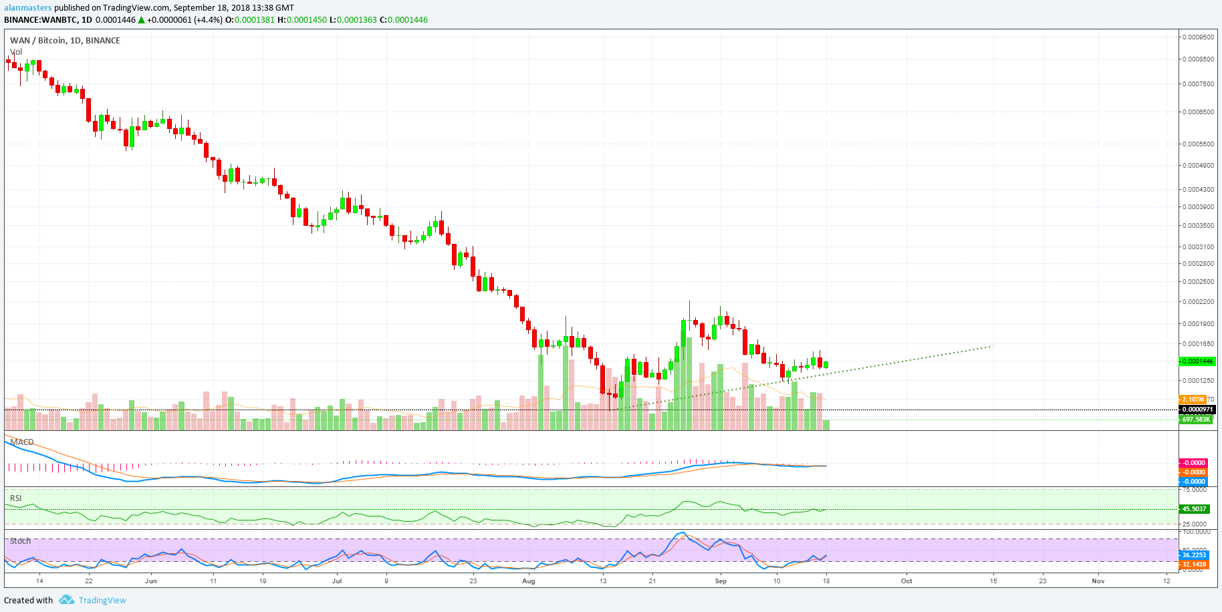Image resolution: width=1222 pixels, height=612 pixels.
Task: Click the 0.0007500 price axis label
Action: point(1199,84)
